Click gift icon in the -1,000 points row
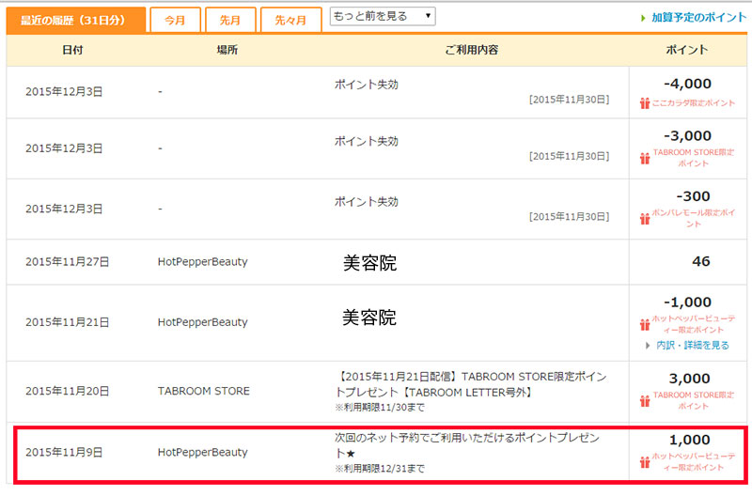Image resolution: width=752 pixels, height=496 pixels. coord(645,324)
